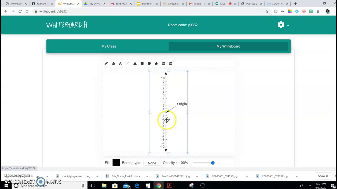This screenshot has width=337, height=189.
Task: Open the Calculator from the taskbar
Action: tap(148, 186)
